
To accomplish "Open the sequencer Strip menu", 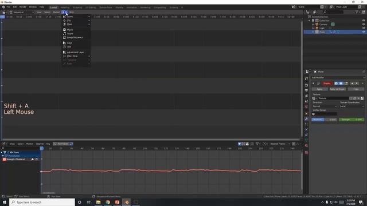I will pos(71,12).
